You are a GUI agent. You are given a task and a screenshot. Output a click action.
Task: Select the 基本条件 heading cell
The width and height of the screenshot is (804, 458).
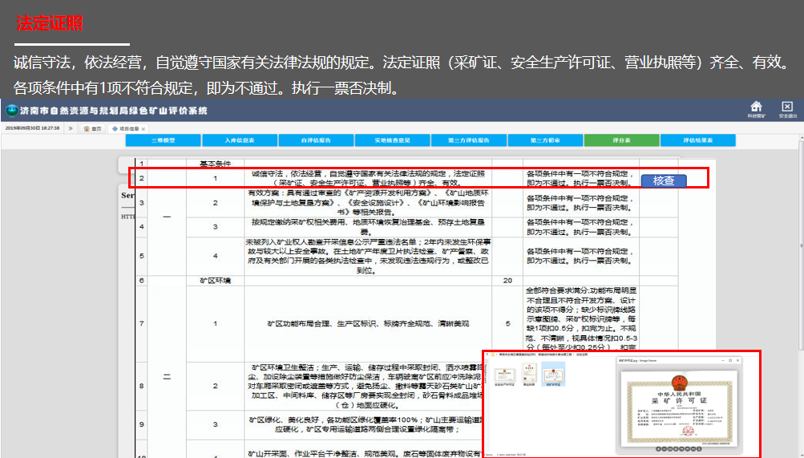coord(216,164)
